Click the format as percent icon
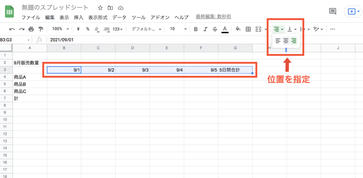The image size is (363, 178). (87, 29)
